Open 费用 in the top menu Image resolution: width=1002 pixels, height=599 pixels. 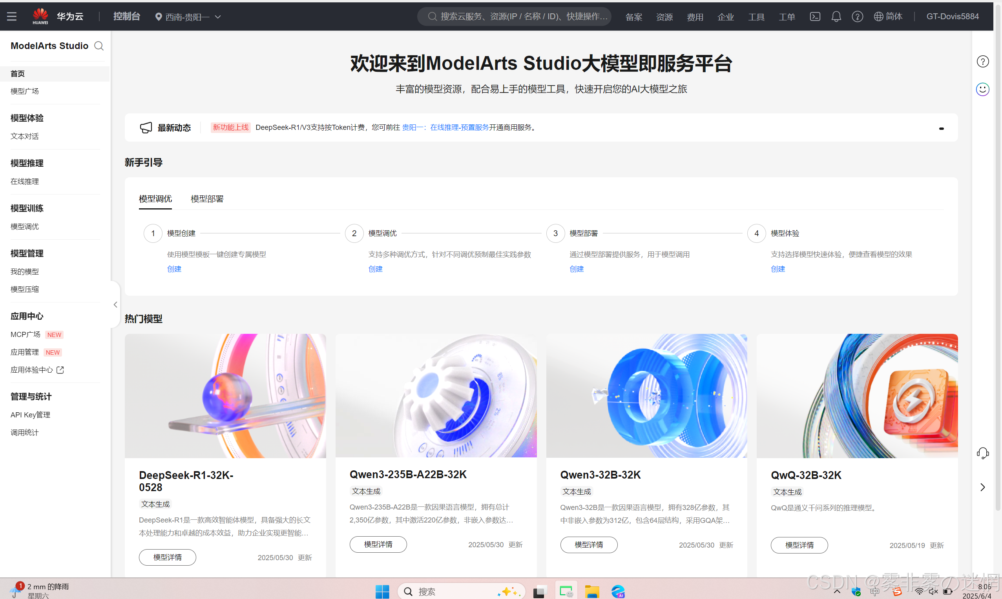(695, 17)
